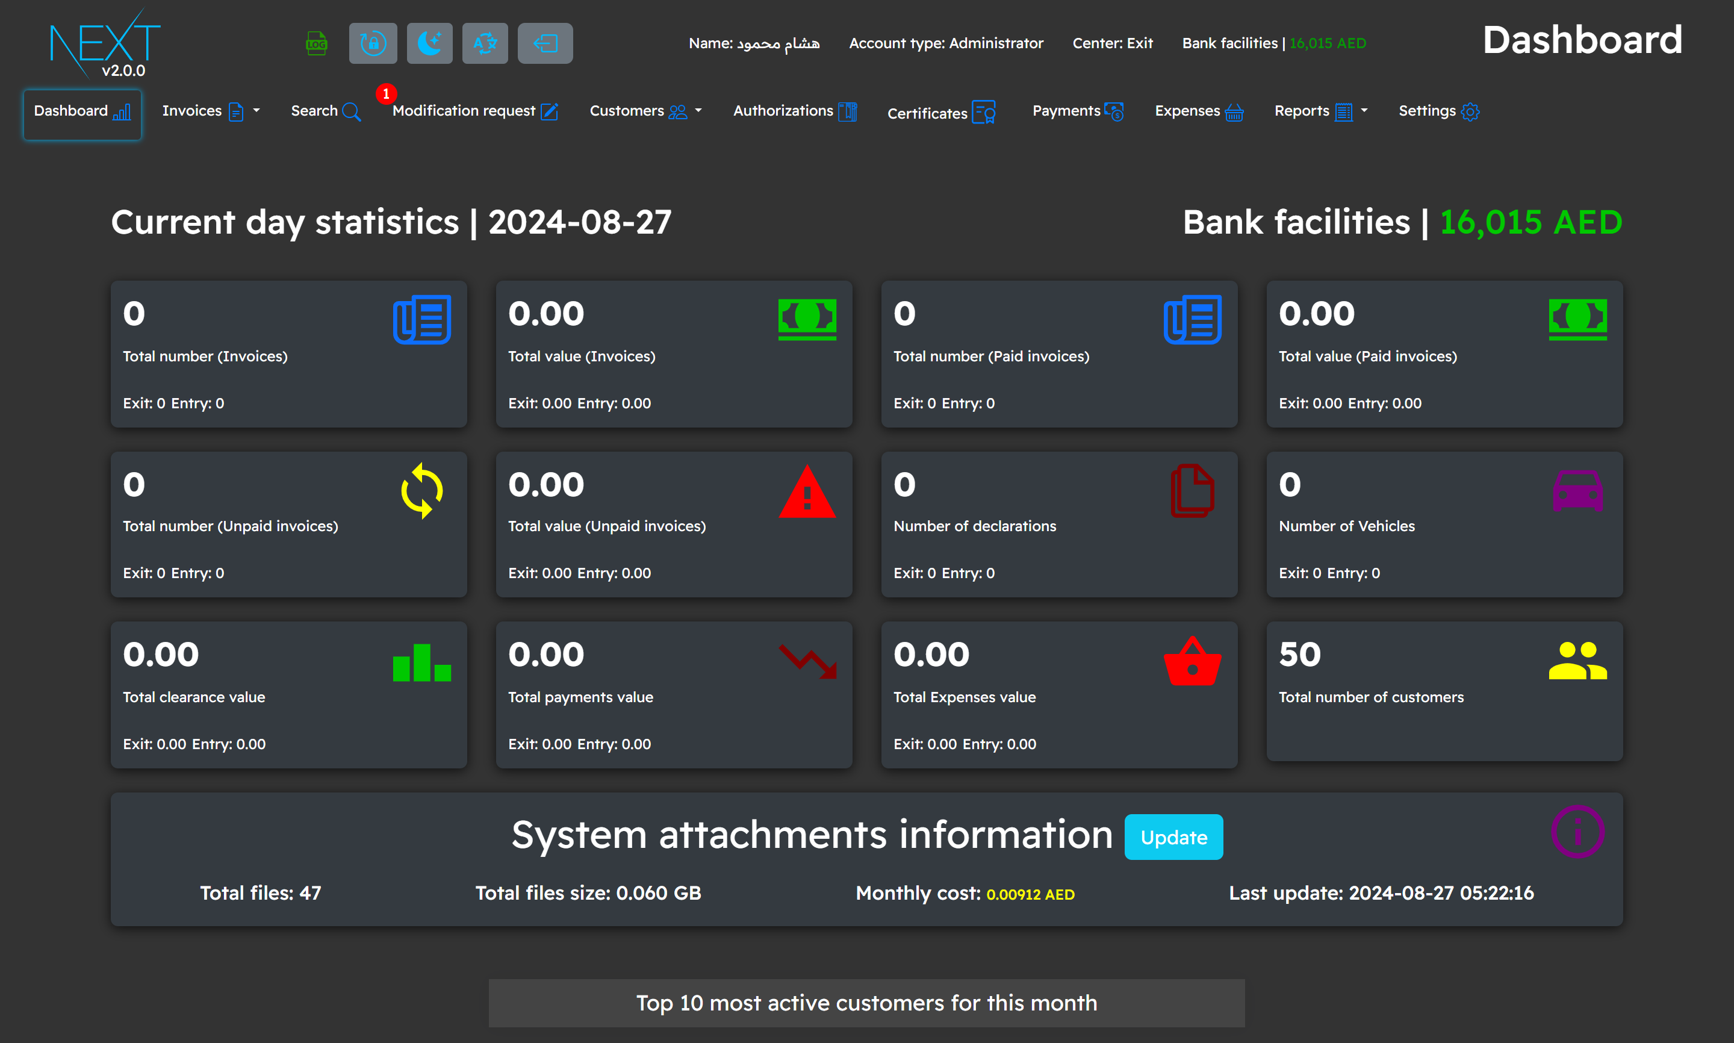The width and height of the screenshot is (1734, 1043).
Task: Click the Total number of customers card
Action: pos(1444,691)
